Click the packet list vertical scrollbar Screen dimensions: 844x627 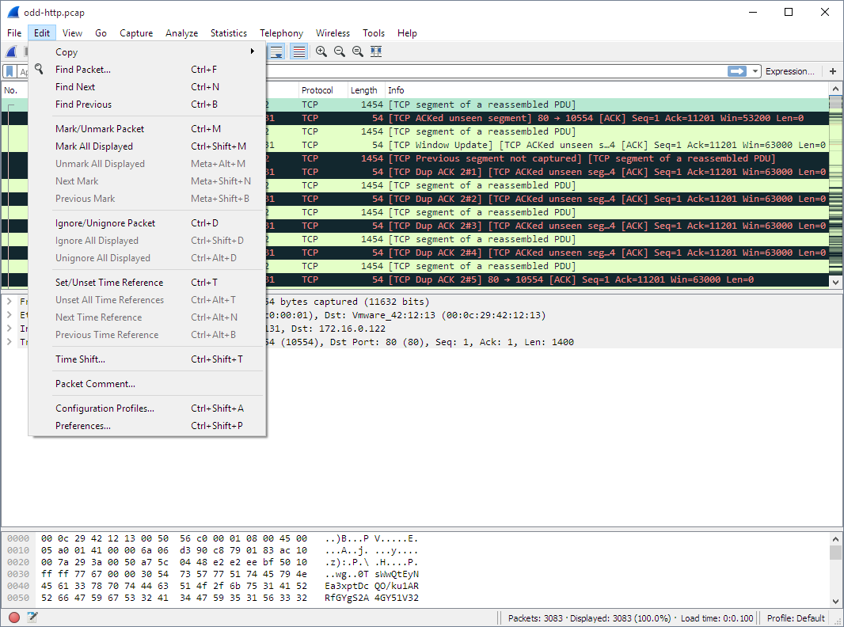834,190
